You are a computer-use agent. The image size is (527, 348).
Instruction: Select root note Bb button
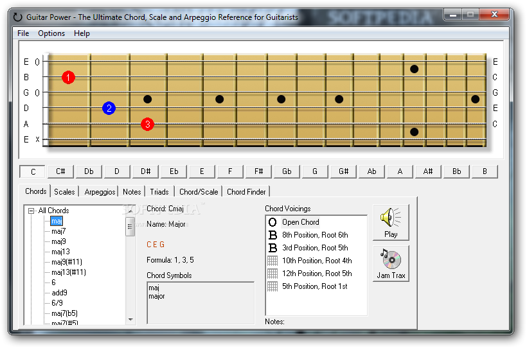(x=456, y=171)
